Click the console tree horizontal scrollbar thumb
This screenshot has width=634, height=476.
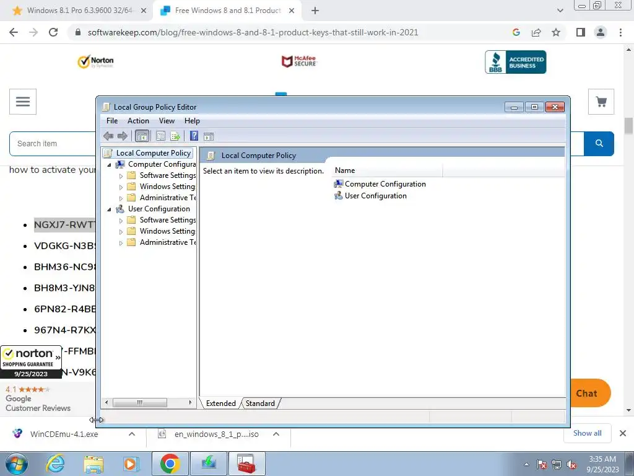pyautogui.click(x=140, y=402)
